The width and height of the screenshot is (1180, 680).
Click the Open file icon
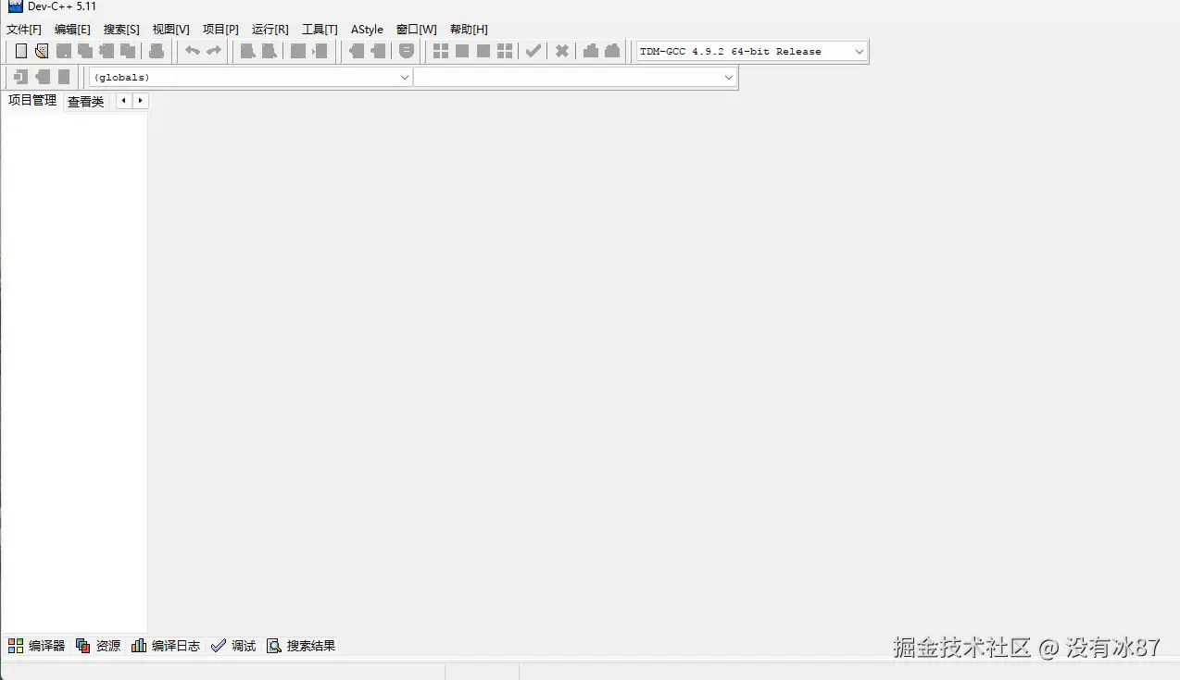coord(42,52)
